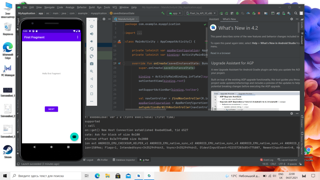Viewport: 320px width, 180px height.
Task: Collapse the onCreate function fold marker
Action: pos(124,63)
